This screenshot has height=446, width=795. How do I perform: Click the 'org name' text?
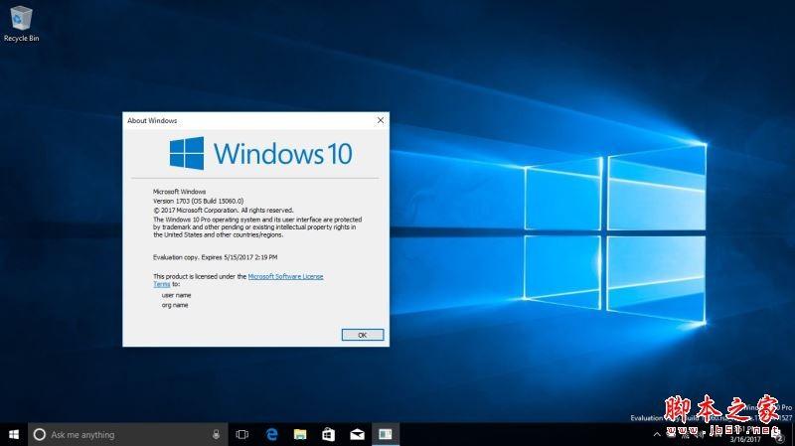[175, 305]
